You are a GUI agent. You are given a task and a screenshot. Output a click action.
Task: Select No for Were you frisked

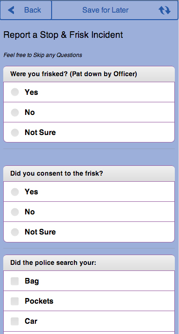tap(89, 112)
